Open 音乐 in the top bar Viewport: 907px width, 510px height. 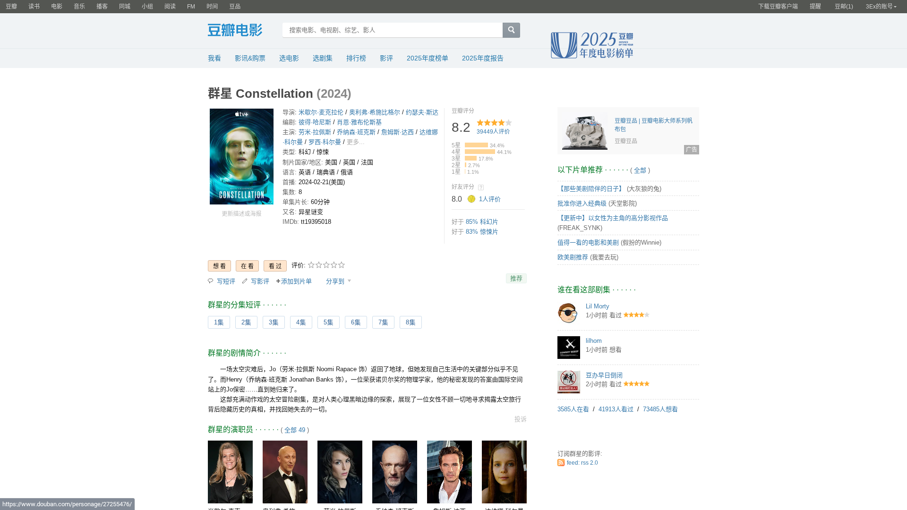tap(79, 7)
